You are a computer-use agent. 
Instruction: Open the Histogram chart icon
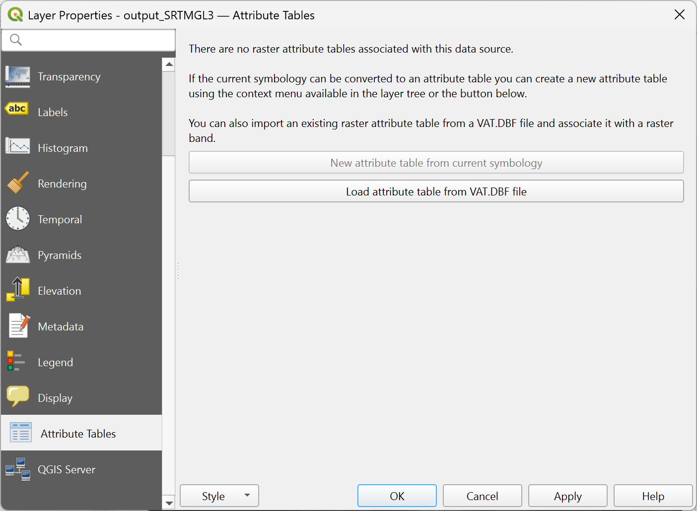point(18,147)
